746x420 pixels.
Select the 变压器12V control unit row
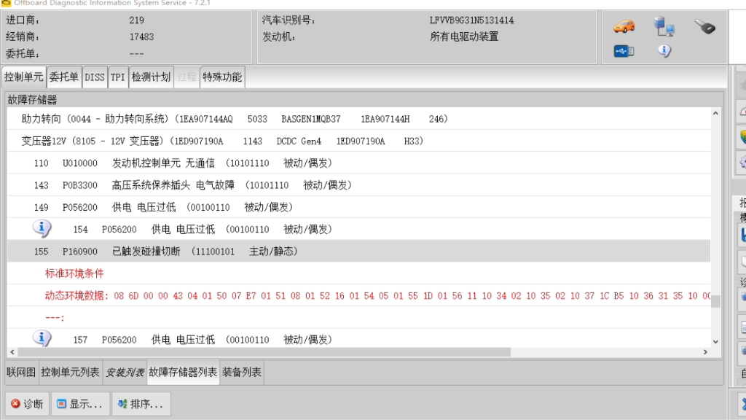point(219,140)
